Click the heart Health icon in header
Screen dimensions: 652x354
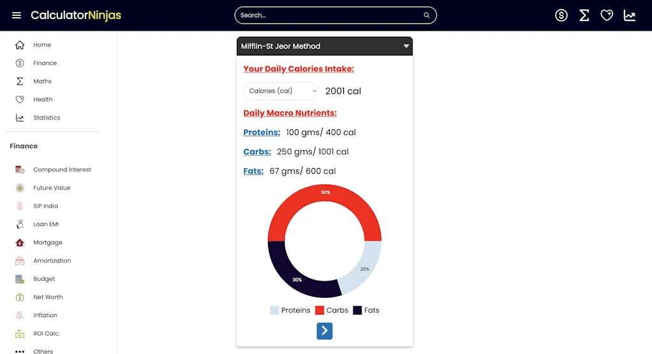[x=607, y=15]
